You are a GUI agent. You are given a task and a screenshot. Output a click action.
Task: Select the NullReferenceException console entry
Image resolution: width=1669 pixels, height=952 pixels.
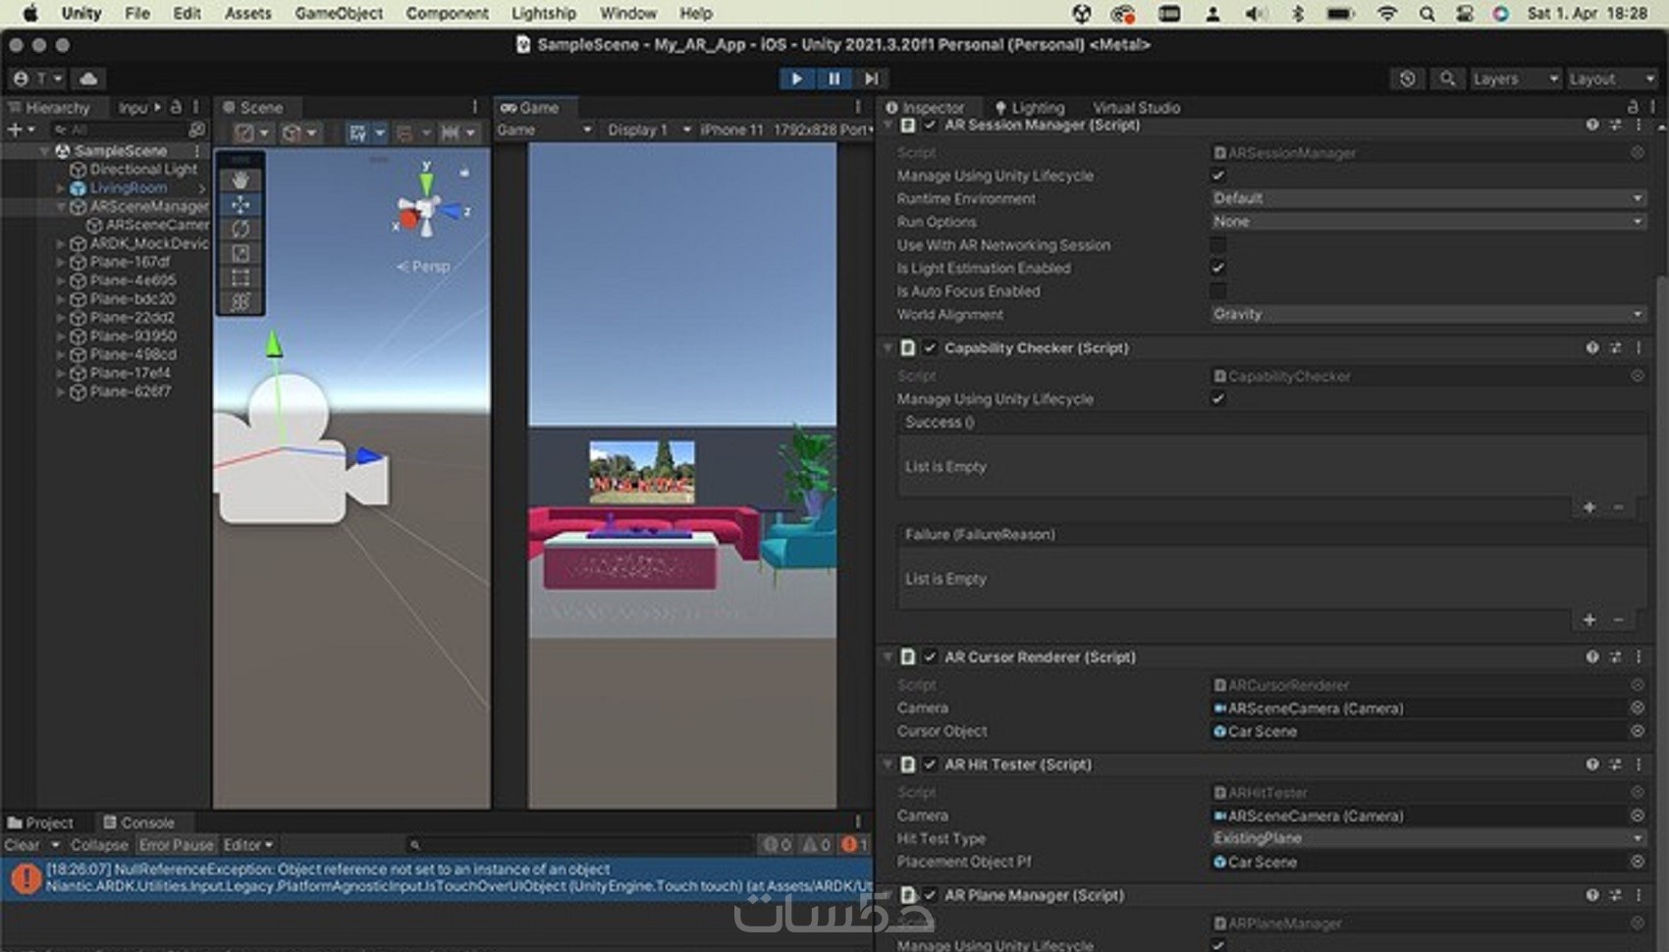click(x=438, y=878)
